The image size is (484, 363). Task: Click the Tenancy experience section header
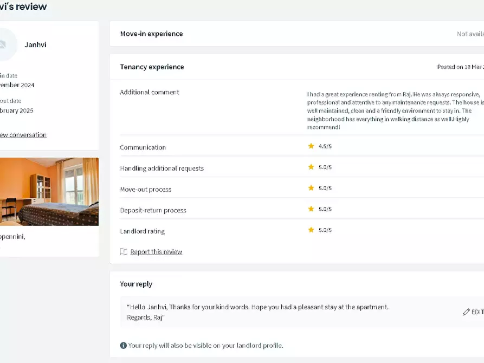152,67
